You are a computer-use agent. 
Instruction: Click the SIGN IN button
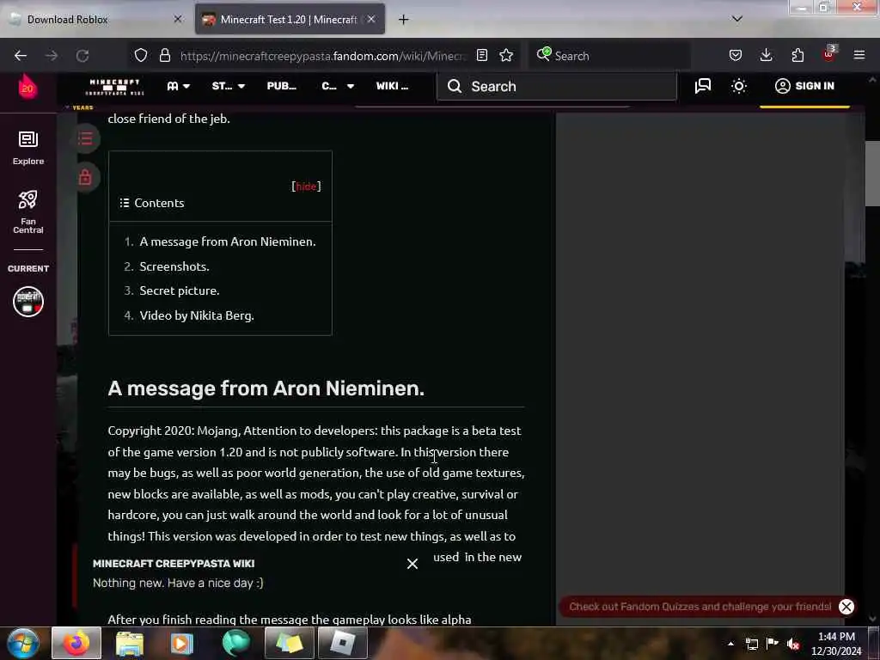(x=804, y=86)
